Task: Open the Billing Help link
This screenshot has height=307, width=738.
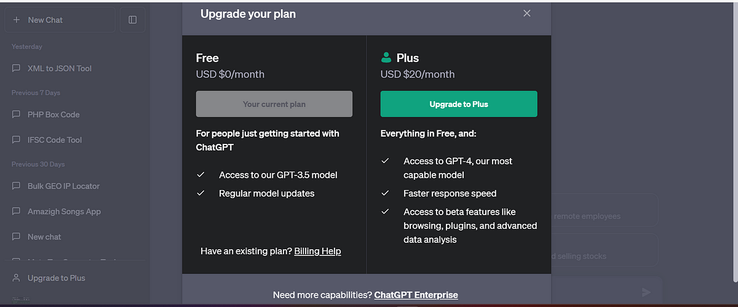Action: pos(317,251)
